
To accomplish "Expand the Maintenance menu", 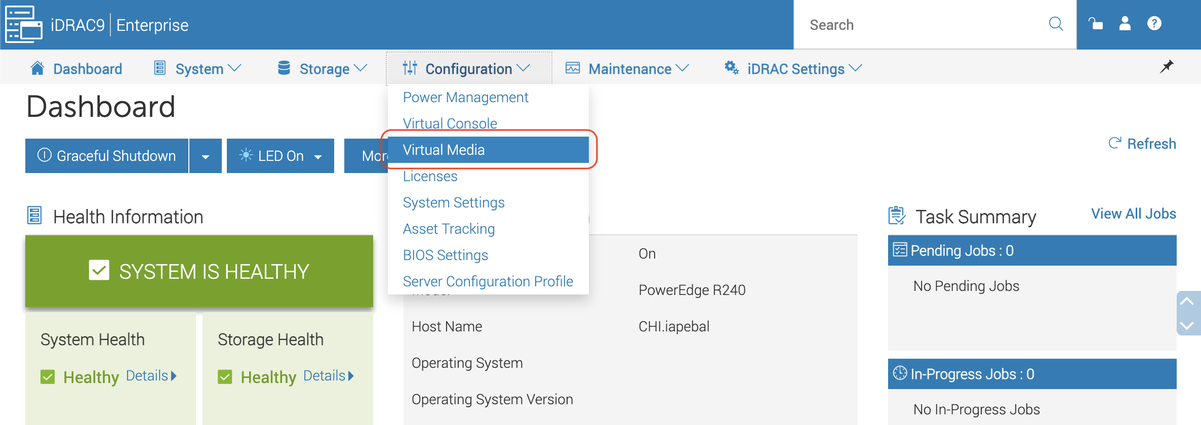I will pos(627,68).
